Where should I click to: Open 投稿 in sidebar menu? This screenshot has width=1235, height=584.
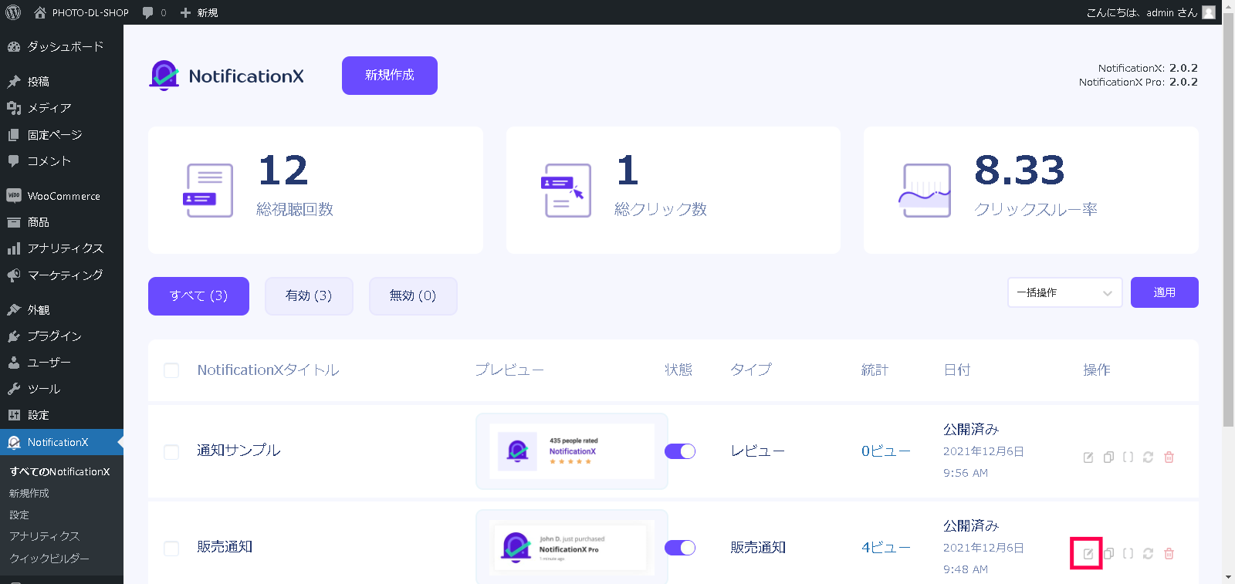pos(62,82)
